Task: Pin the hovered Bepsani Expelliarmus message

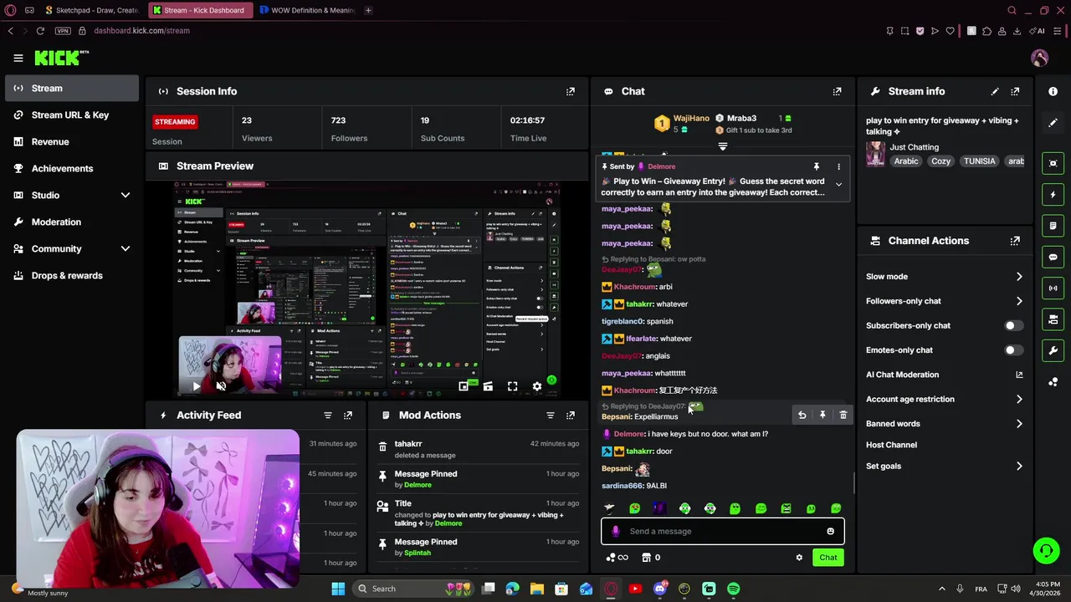Action: (822, 415)
